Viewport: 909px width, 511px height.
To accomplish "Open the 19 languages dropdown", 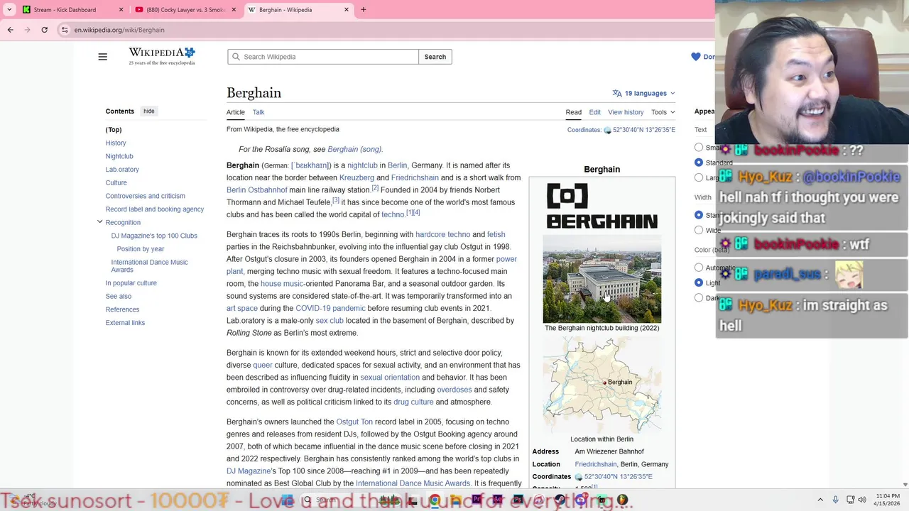I will 643,93.
